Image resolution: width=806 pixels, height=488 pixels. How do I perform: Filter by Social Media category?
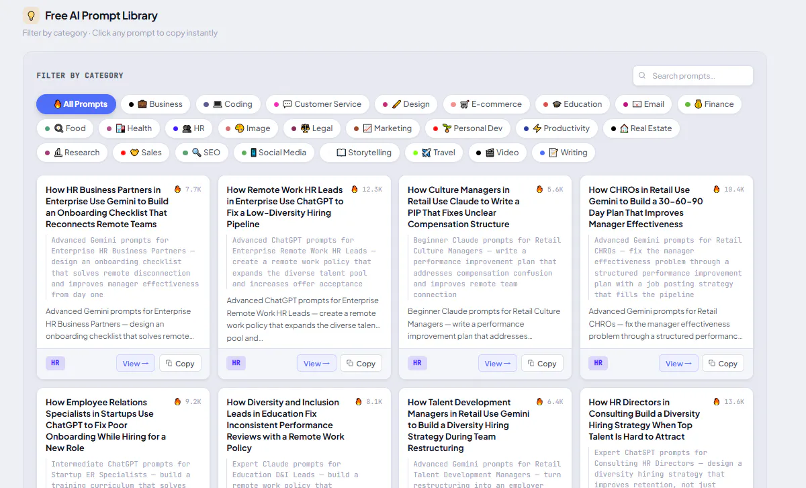[274, 153]
